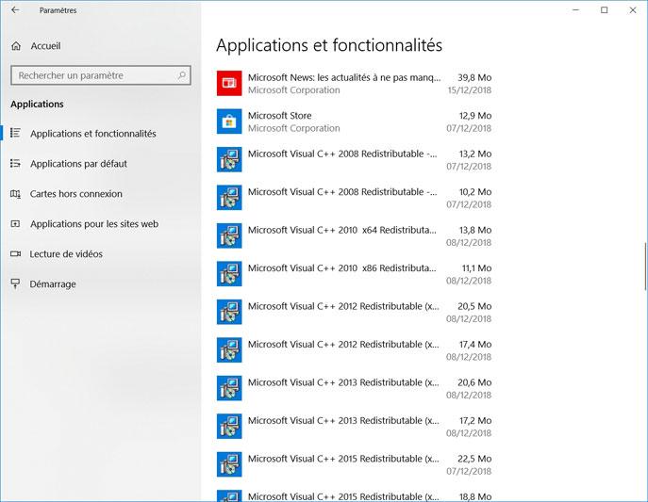Image resolution: width=648 pixels, height=502 pixels.
Task: Select Visual C++ 2010 x86 Redistributable name
Action: 341,268
